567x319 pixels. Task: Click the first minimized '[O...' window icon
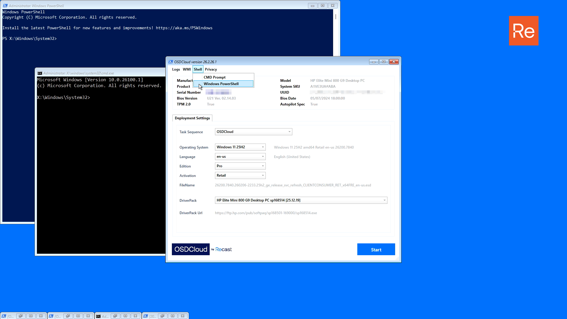pos(4,316)
